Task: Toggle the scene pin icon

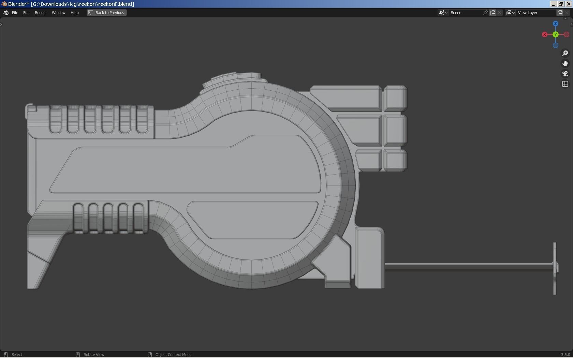Action: (x=485, y=13)
